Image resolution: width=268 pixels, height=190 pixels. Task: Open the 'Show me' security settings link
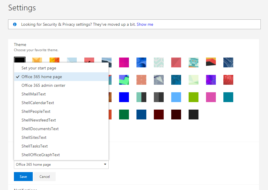tap(145, 24)
